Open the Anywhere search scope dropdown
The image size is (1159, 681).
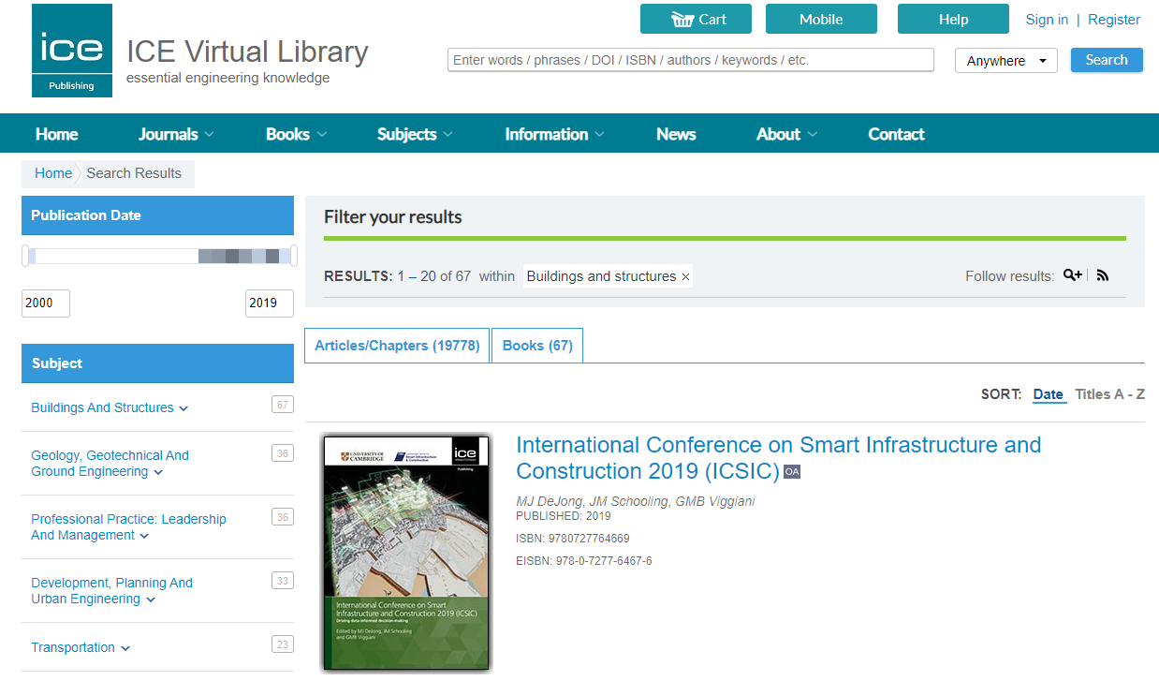[x=1006, y=61]
